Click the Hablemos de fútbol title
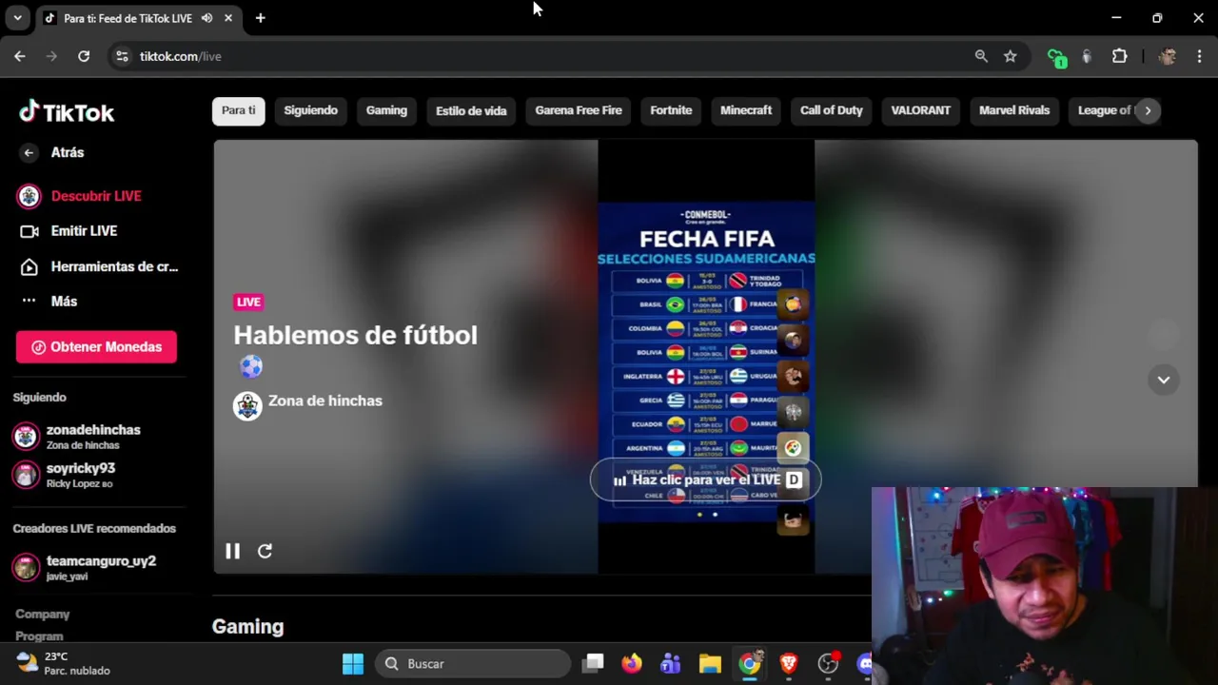 (x=355, y=335)
